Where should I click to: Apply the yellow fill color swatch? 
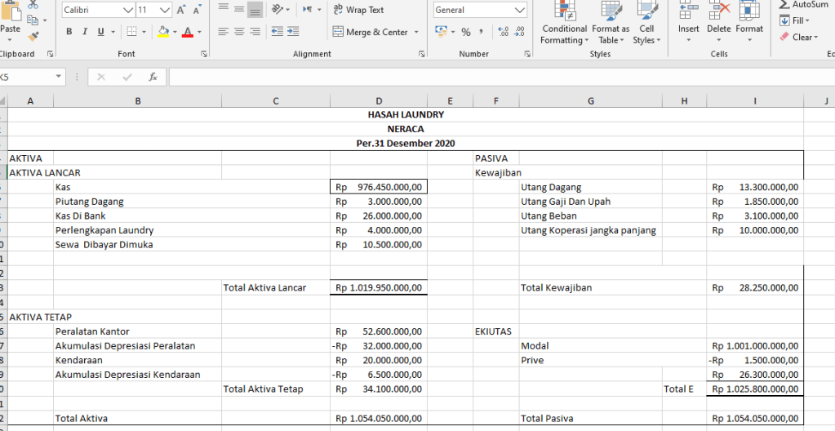tap(163, 32)
